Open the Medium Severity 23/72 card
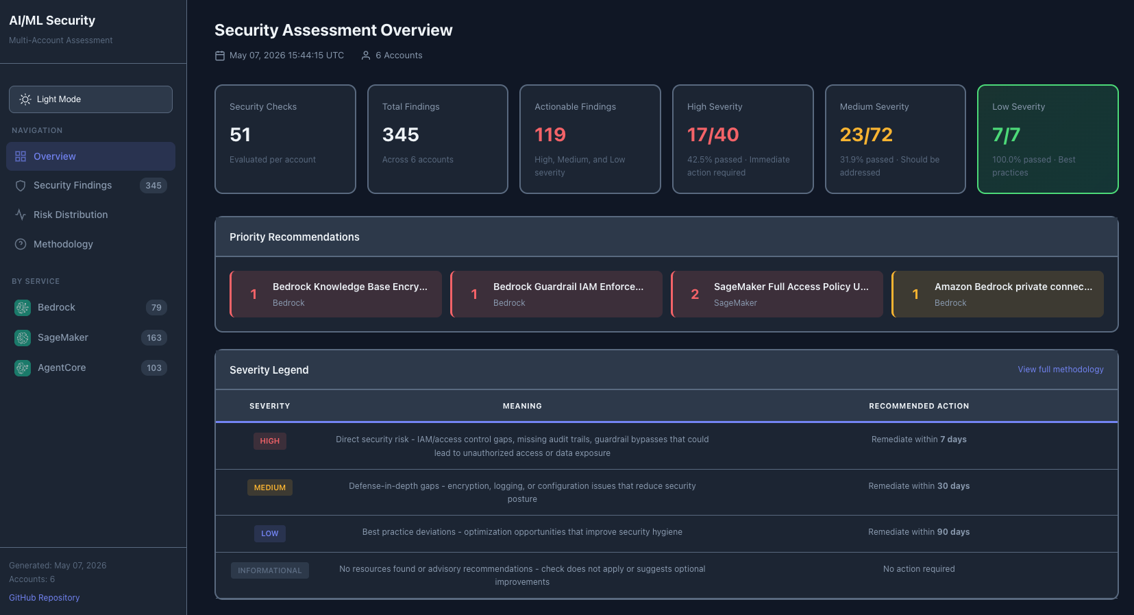 tap(896, 139)
